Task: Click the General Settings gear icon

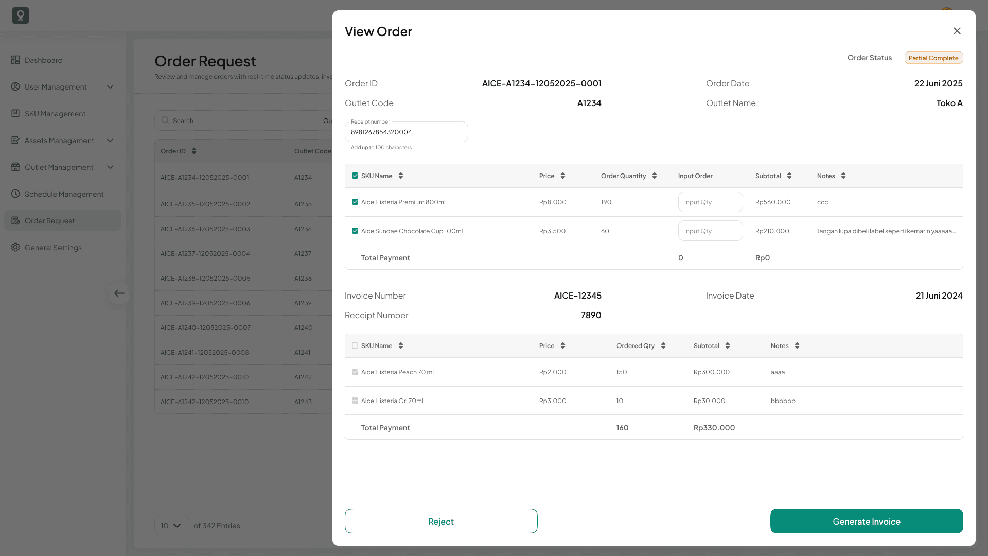Action: coord(15,247)
